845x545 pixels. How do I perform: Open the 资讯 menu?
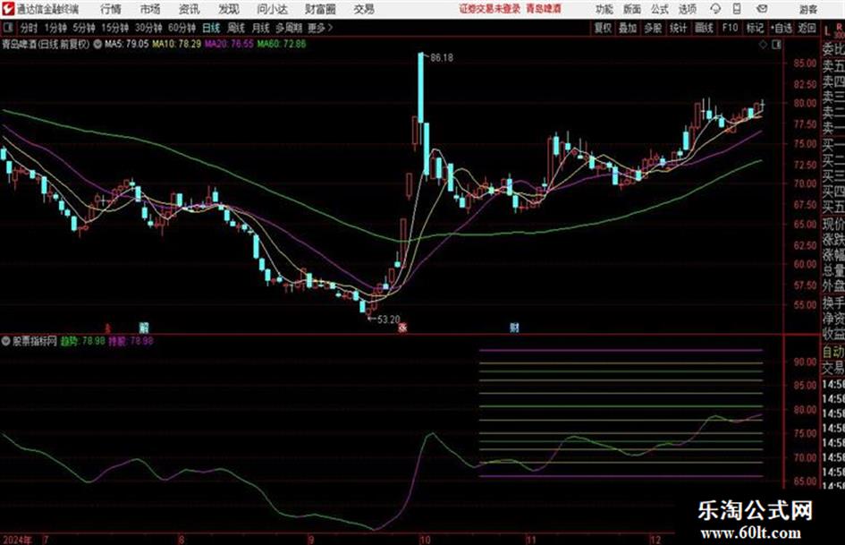coord(190,9)
